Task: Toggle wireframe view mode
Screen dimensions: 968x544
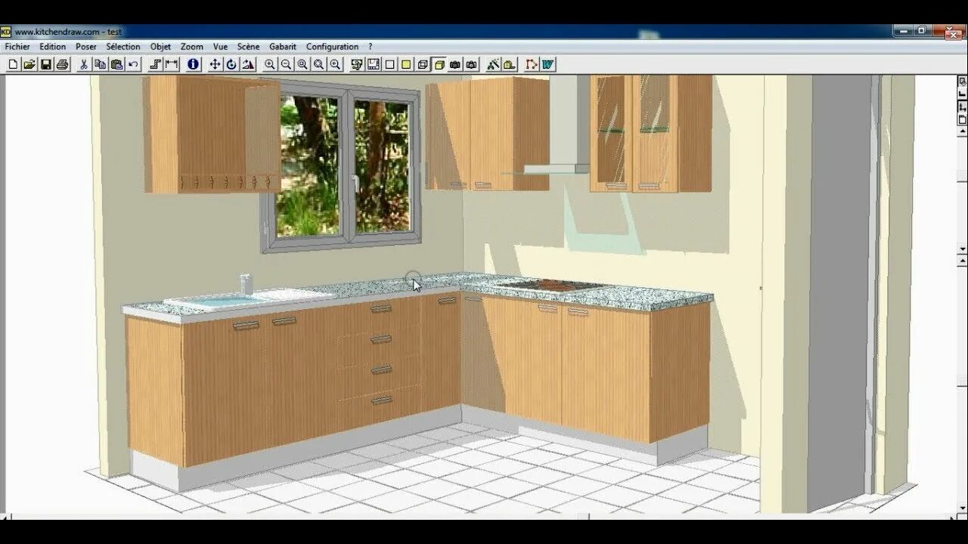Action: coord(421,64)
